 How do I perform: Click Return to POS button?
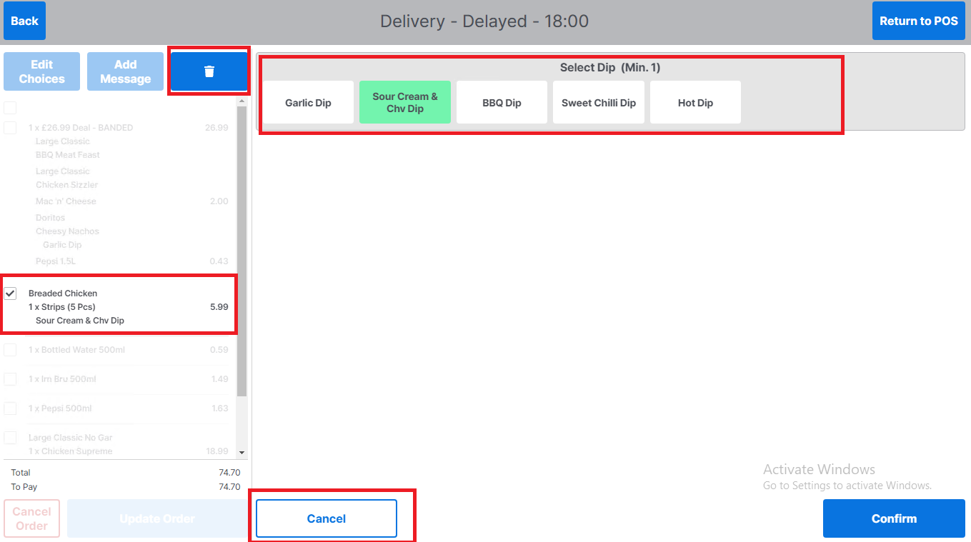point(918,21)
